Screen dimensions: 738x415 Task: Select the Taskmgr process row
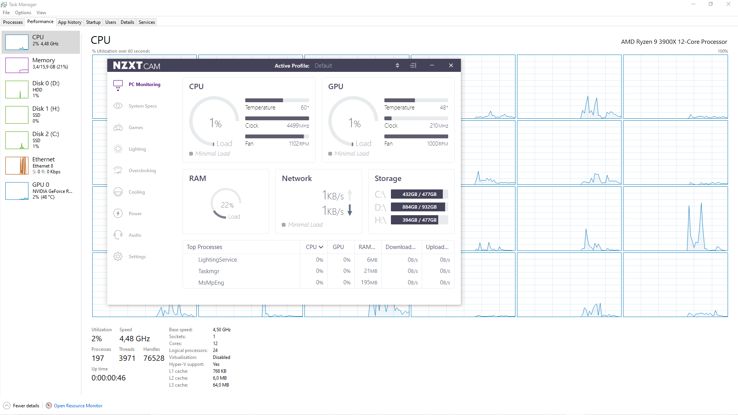(319, 271)
